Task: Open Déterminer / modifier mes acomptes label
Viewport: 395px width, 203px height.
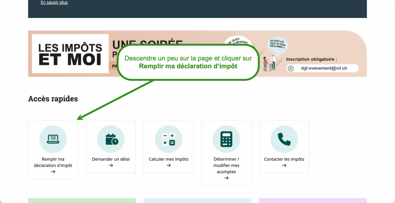Action: pos(226,165)
